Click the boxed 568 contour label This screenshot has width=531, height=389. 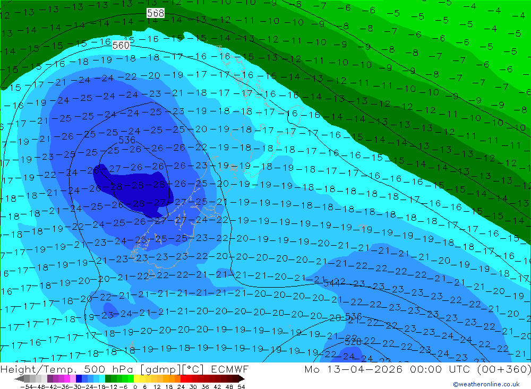[x=156, y=13]
